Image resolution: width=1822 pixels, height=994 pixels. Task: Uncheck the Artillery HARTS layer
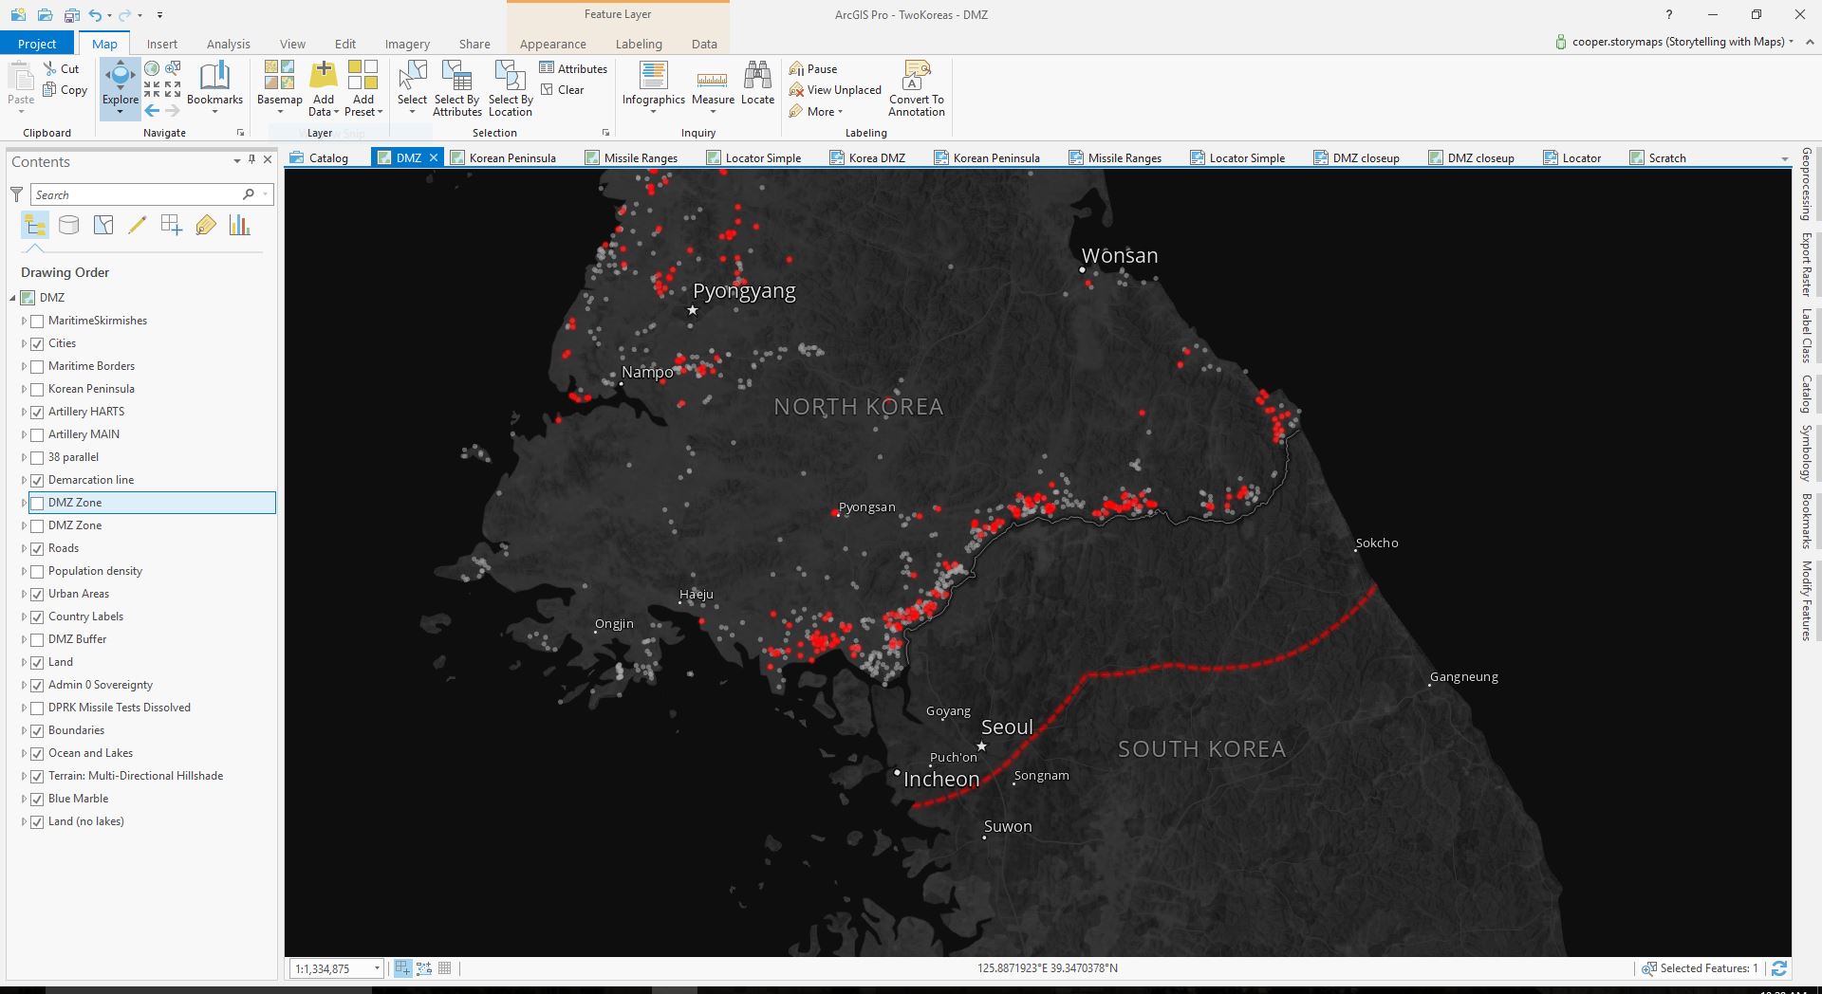[x=38, y=412]
